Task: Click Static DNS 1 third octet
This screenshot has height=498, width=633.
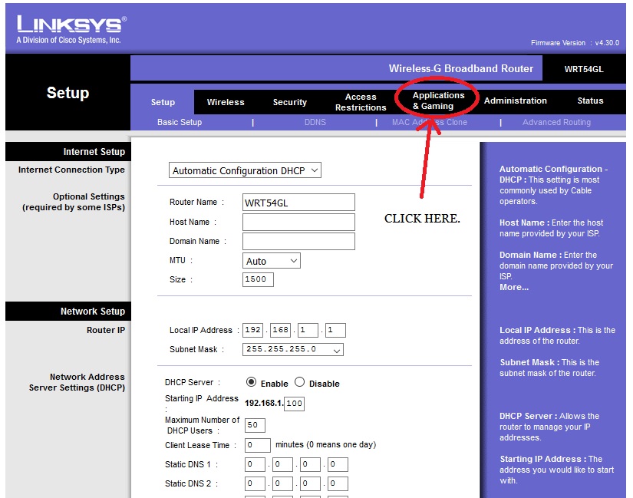Action: point(310,464)
